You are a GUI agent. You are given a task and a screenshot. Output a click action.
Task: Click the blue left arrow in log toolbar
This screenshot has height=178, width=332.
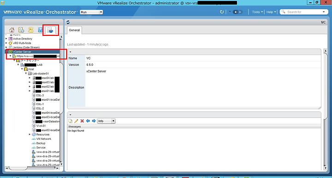(x=88, y=121)
